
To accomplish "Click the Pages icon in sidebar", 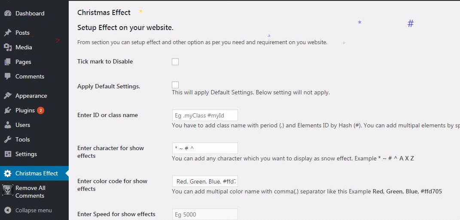I will point(8,62).
